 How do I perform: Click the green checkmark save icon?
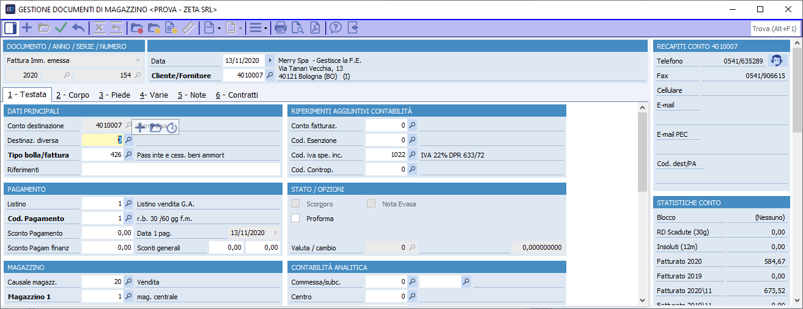61,27
